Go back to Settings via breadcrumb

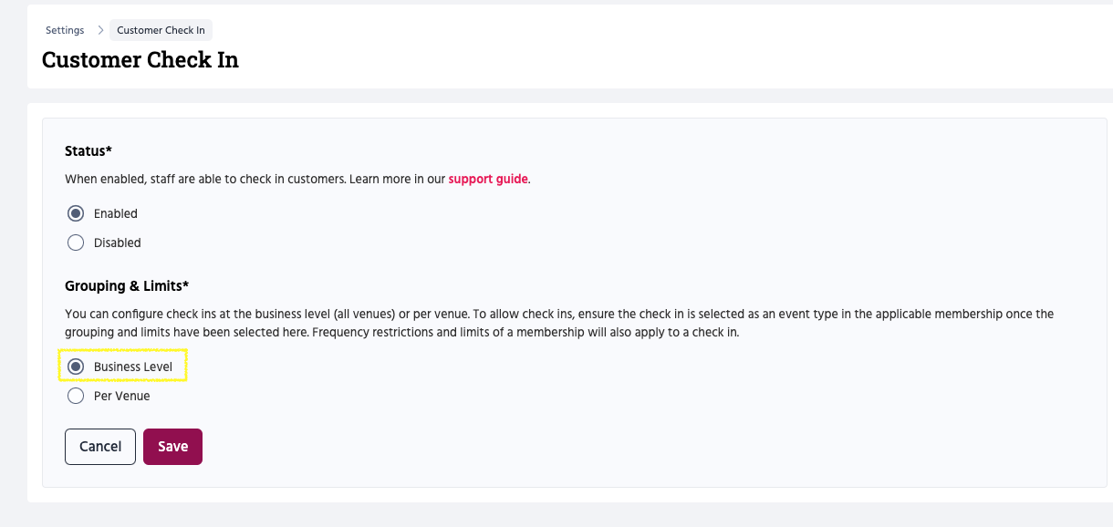[x=65, y=30]
